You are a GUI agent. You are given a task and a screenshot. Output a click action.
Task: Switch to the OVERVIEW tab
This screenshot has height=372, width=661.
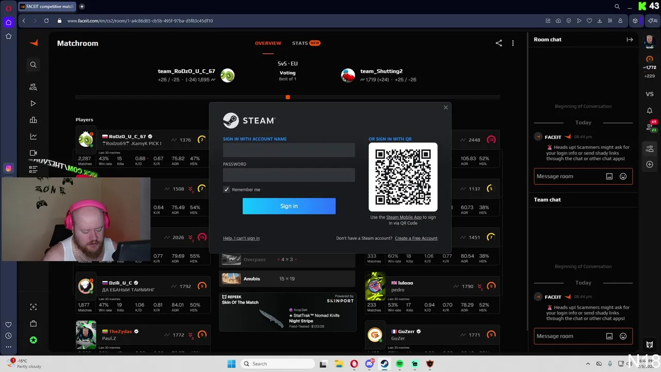pyautogui.click(x=268, y=43)
